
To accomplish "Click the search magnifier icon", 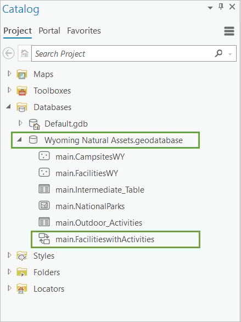I will (x=218, y=53).
